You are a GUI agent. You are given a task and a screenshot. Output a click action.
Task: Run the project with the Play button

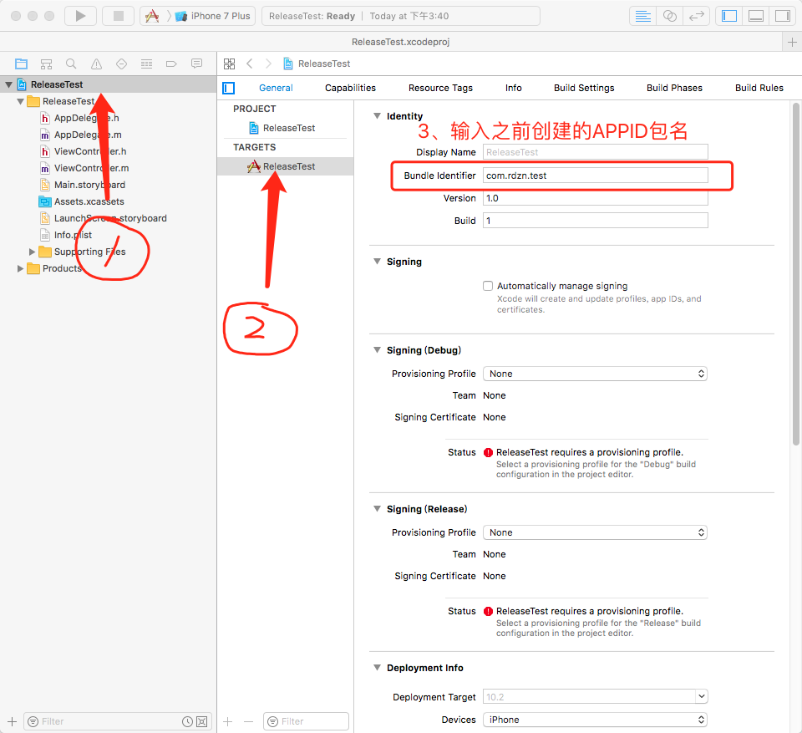pyautogui.click(x=80, y=16)
